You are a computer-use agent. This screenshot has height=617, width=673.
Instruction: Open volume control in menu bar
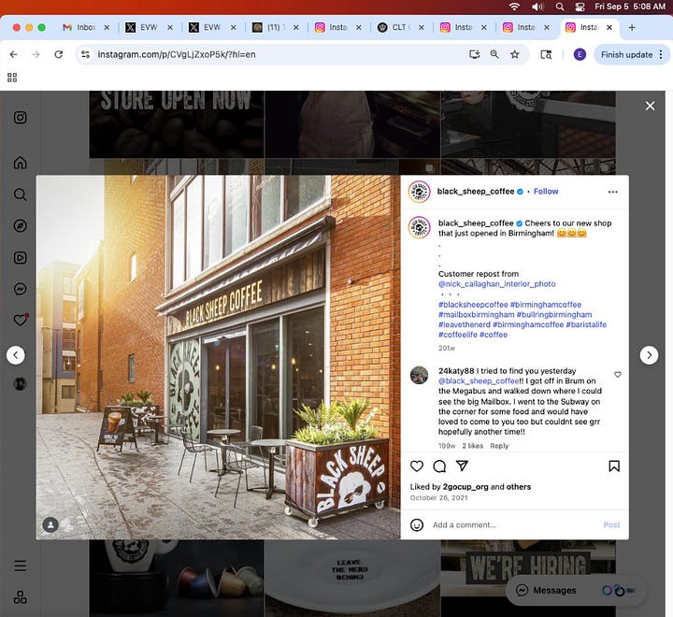(x=537, y=7)
